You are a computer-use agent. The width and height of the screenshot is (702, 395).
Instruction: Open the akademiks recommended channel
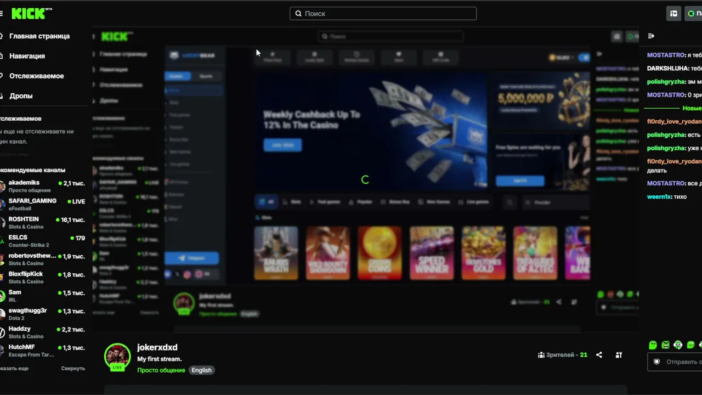click(43, 187)
